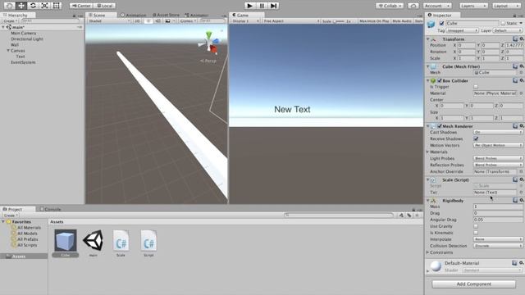Open Collision Detection dropdown
Screen dimensions: 525x295
498,246
